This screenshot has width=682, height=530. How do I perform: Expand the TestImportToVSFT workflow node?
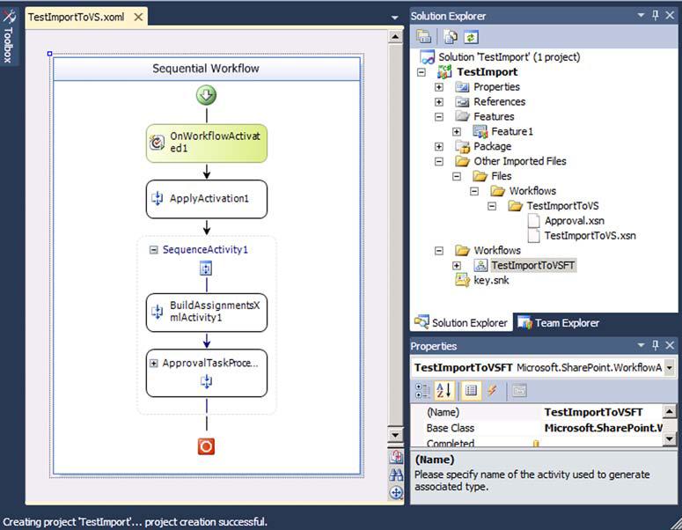tap(456, 265)
